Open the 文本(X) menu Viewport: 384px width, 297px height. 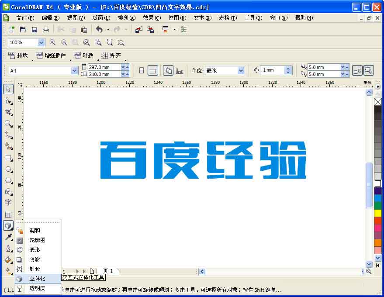pos(203,18)
